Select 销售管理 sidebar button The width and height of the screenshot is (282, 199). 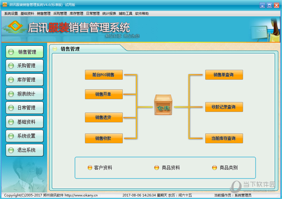click(25, 52)
